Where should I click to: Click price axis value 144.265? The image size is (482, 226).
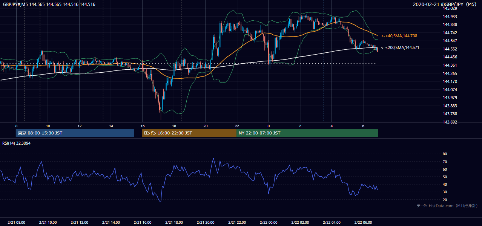[x=450, y=73]
